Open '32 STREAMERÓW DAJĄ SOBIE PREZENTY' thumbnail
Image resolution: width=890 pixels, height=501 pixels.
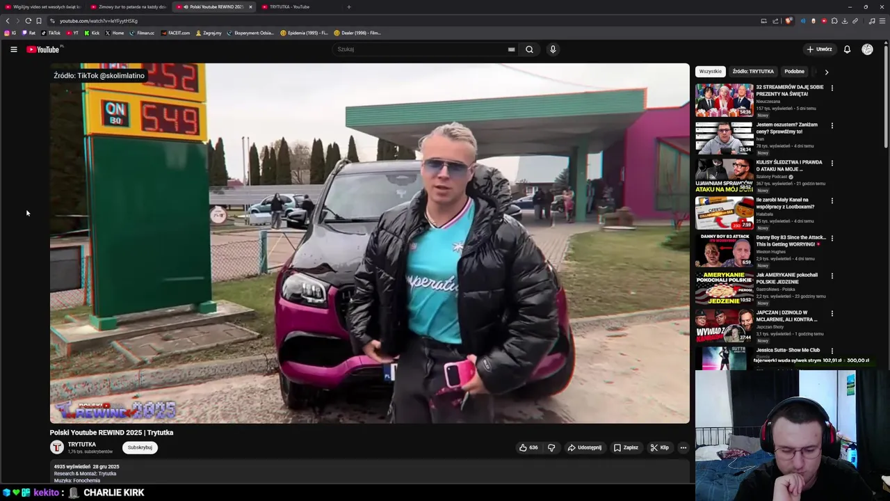[724, 100]
